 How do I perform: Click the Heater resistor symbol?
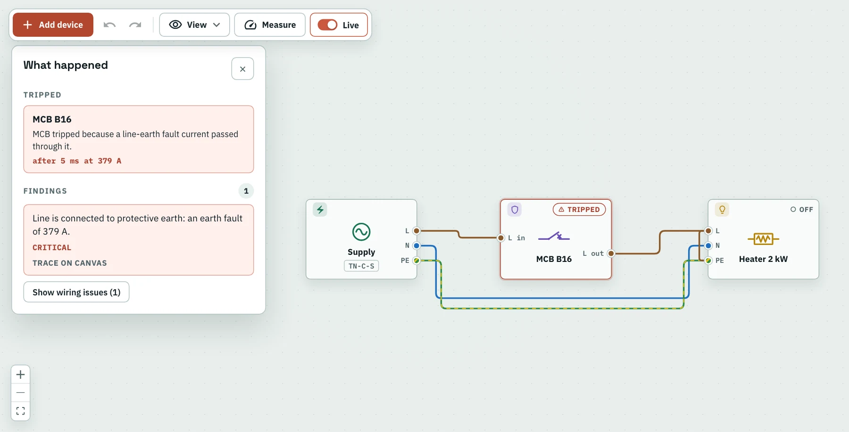click(763, 239)
